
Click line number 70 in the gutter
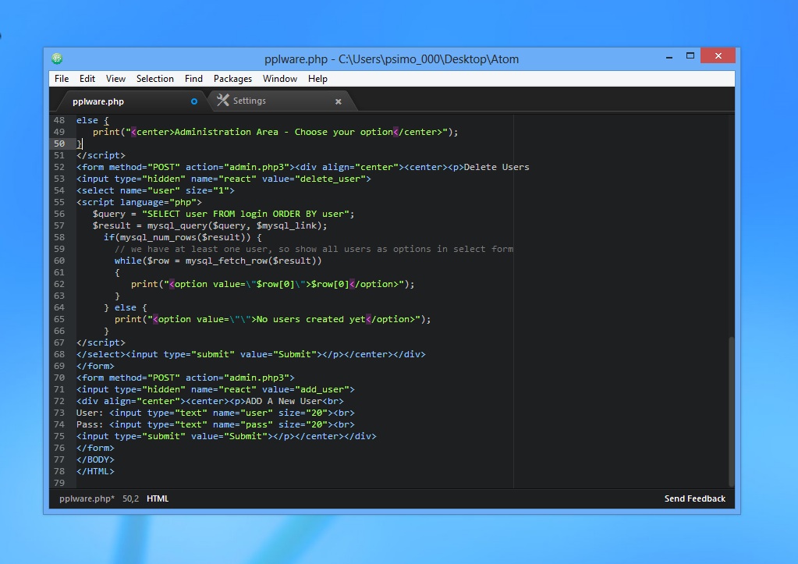click(59, 378)
